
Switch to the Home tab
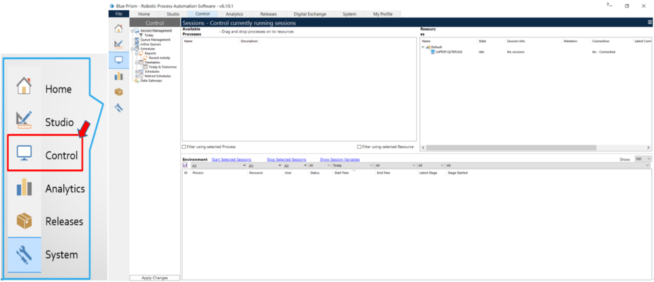pos(144,14)
